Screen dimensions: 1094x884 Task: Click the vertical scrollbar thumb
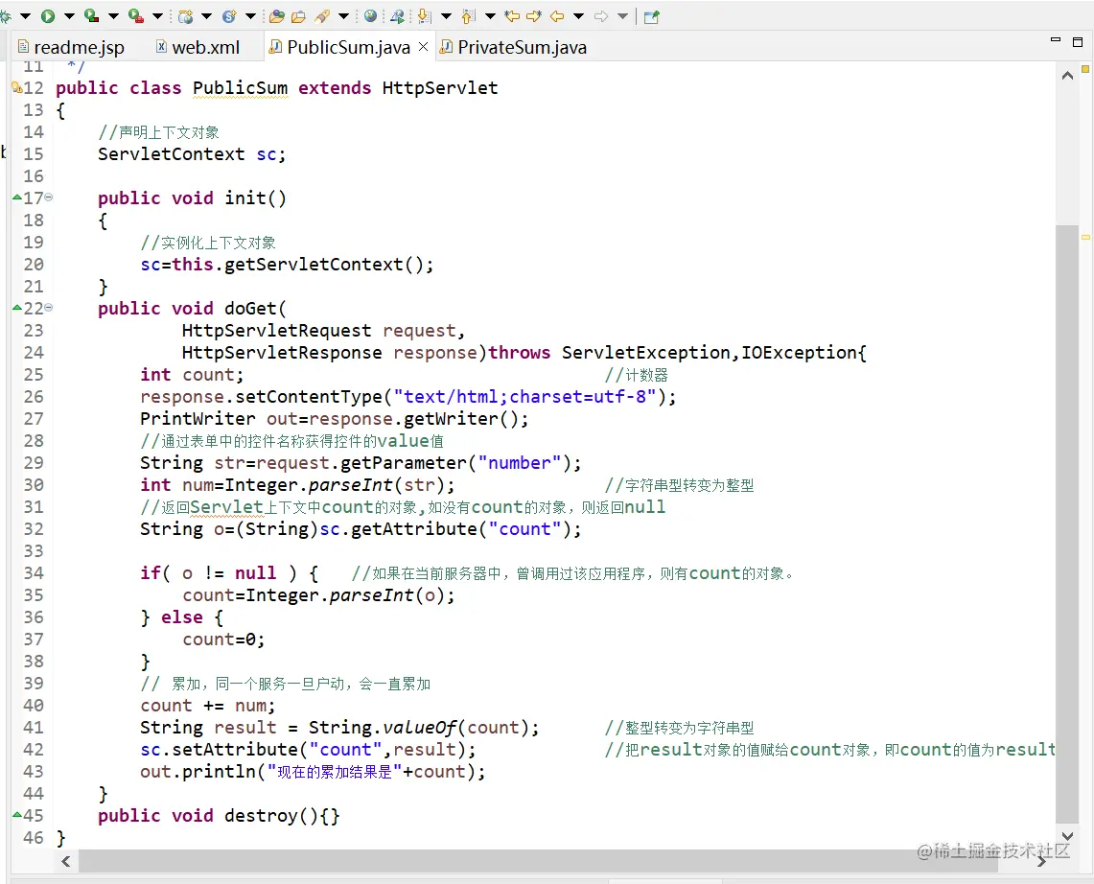pyautogui.click(x=1067, y=523)
